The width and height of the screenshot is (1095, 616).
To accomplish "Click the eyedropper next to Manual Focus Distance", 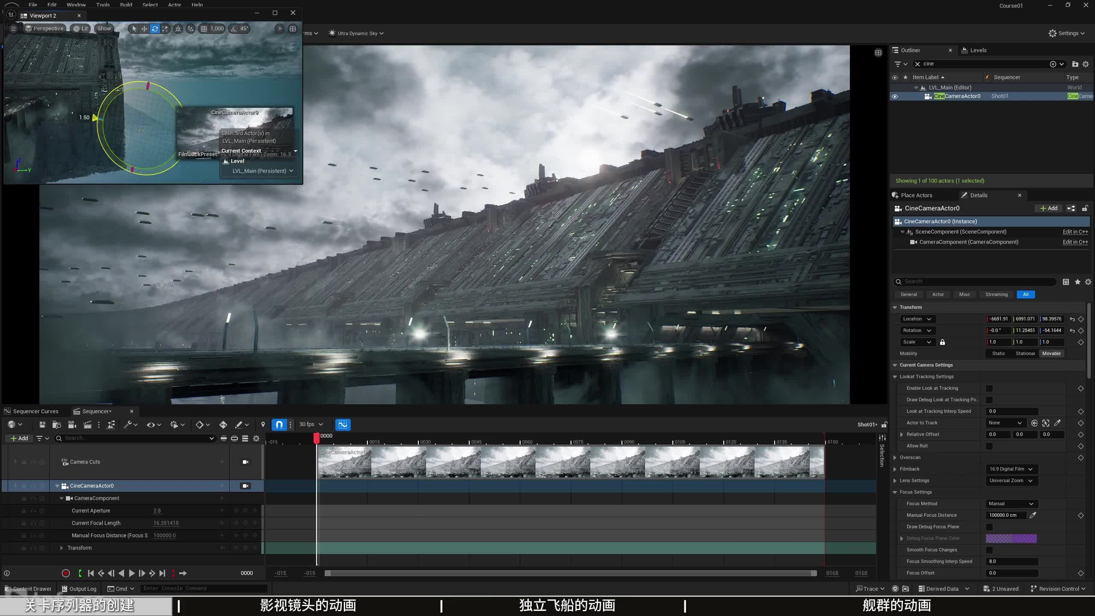I will click(x=1033, y=515).
